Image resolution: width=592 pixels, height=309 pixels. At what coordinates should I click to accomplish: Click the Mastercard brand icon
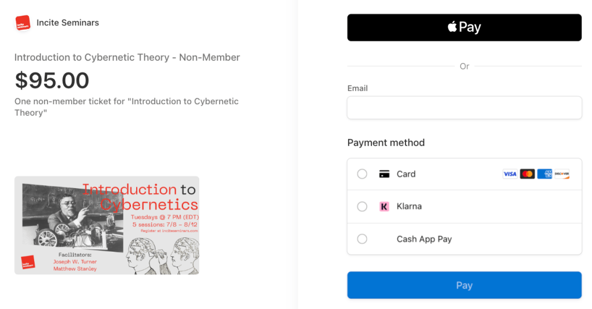527,174
